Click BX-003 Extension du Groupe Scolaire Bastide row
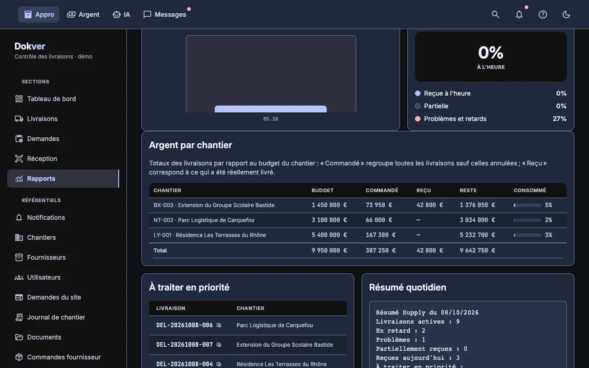This screenshot has width=589, height=368. tap(358, 205)
